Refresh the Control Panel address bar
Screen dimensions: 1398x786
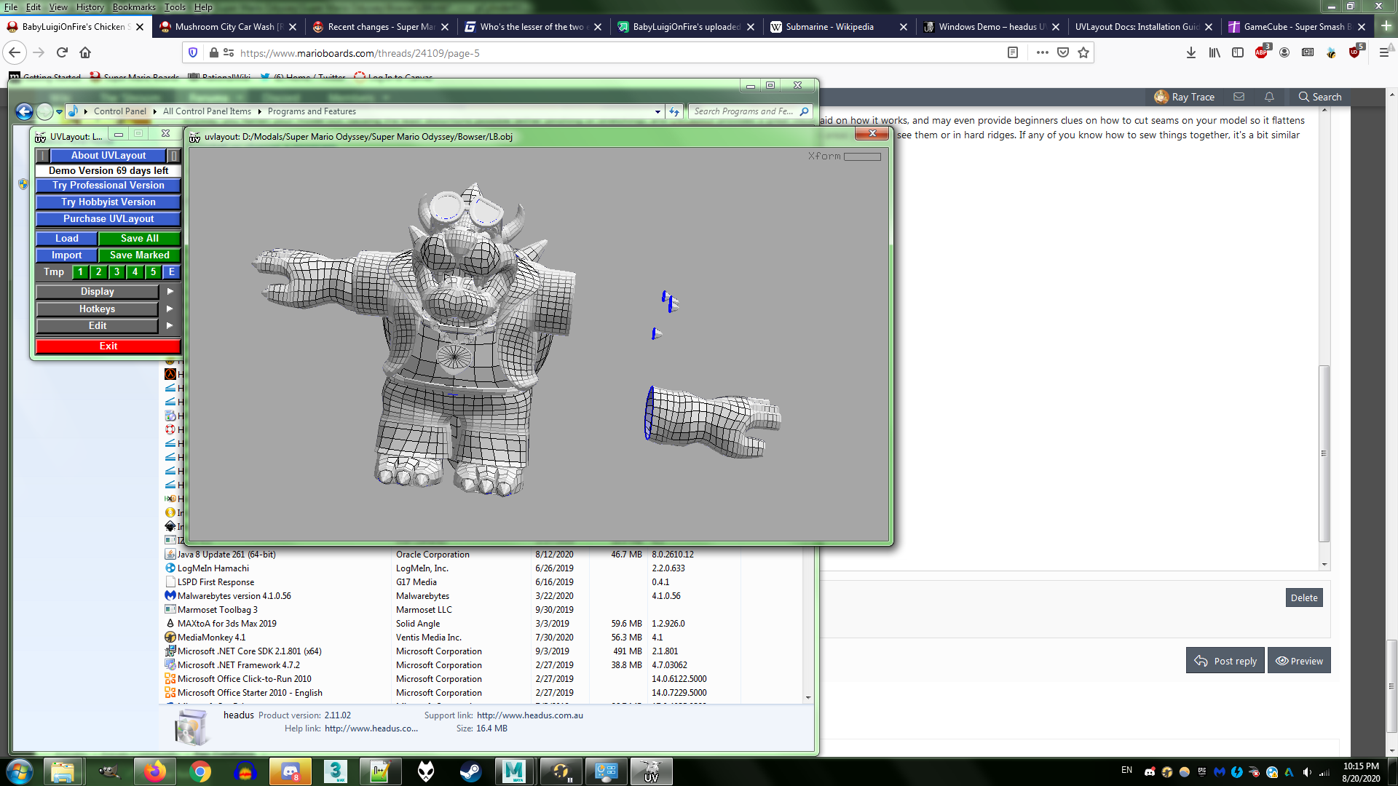[674, 111]
